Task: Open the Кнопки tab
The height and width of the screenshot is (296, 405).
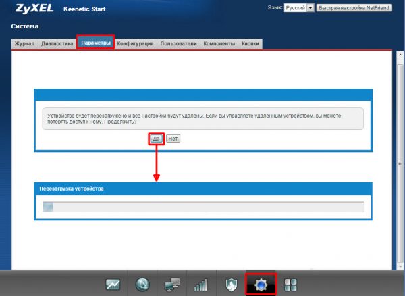Action: [x=250, y=43]
